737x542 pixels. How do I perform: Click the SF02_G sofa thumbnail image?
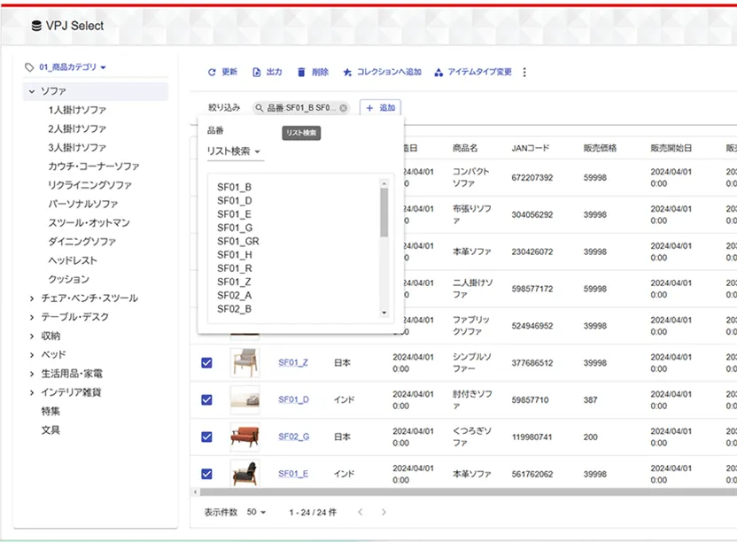[x=245, y=435]
